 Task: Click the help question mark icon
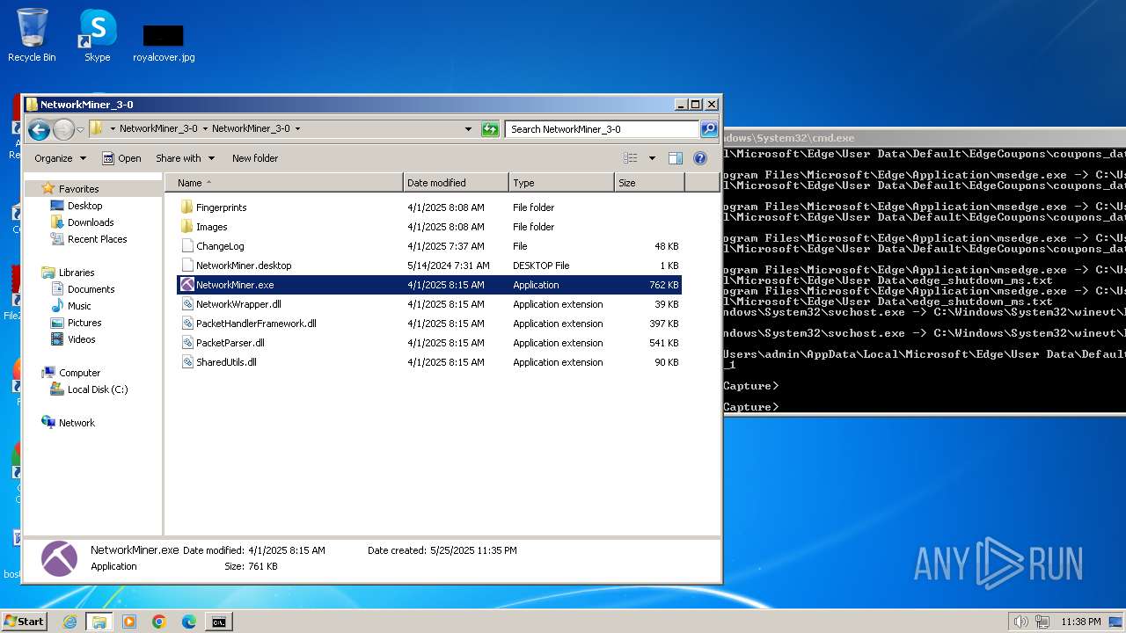pyautogui.click(x=700, y=158)
